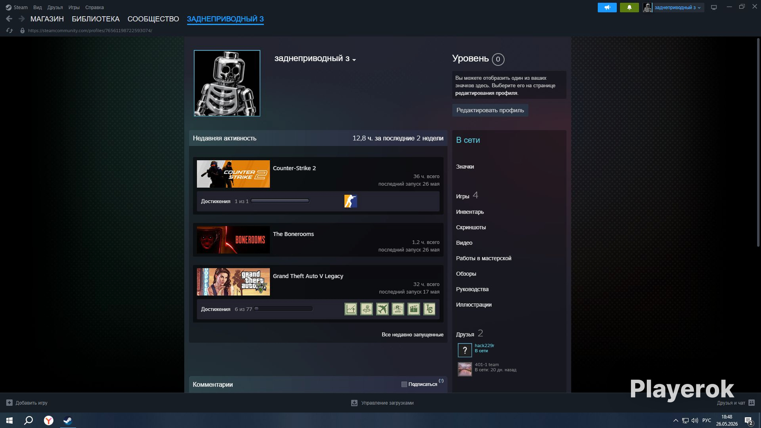The height and width of the screenshot is (428, 761).
Task: Click the second GTA V achievement icon
Action: pos(367,309)
